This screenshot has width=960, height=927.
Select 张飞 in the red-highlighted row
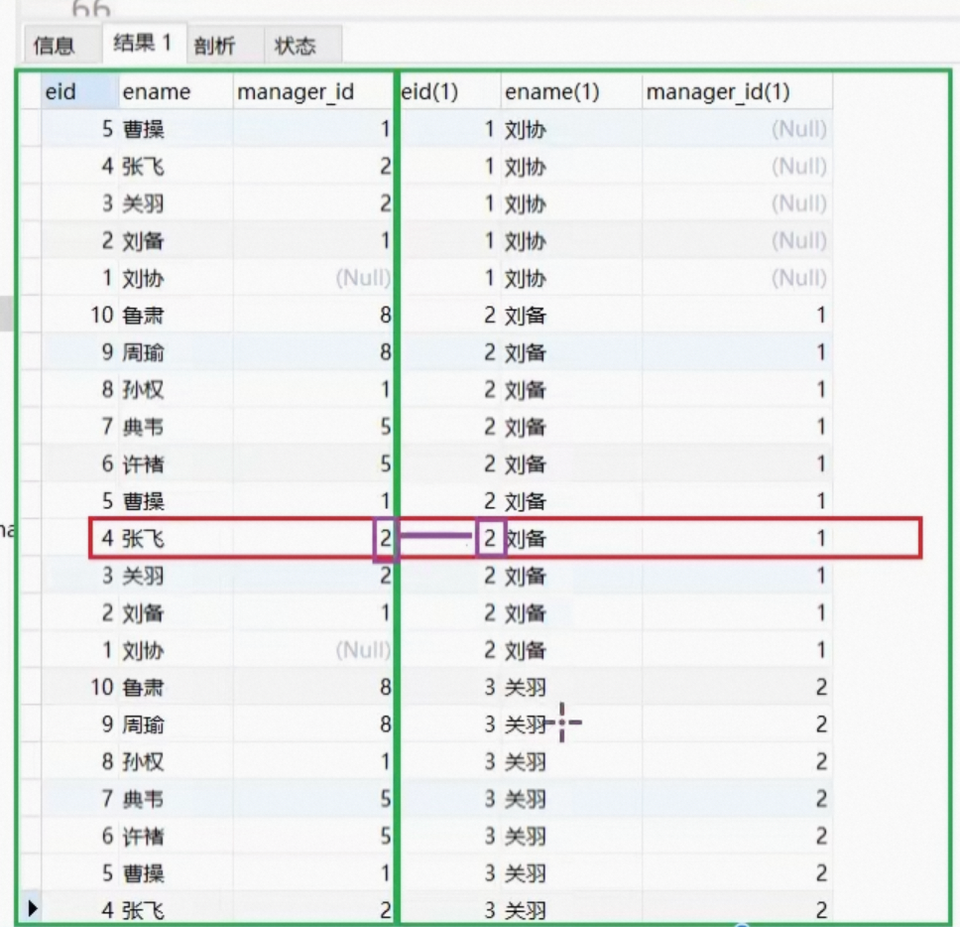[143, 539]
